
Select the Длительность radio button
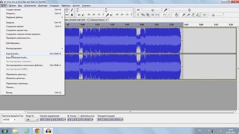(x=79, y=116)
